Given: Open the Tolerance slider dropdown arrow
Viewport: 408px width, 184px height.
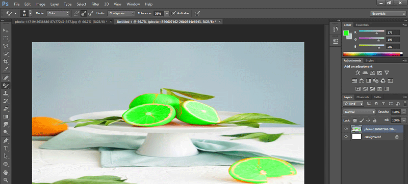Looking at the screenshot, I should click(167, 13).
